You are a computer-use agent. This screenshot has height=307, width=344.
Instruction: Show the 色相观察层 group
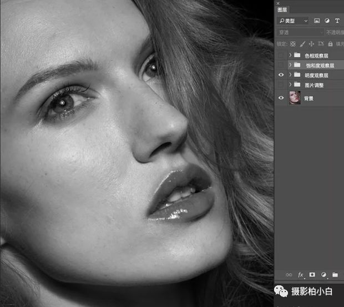click(281, 55)
